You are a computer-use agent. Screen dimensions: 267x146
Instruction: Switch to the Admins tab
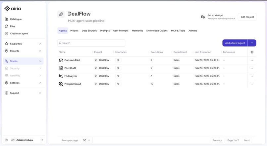(192, 31)
